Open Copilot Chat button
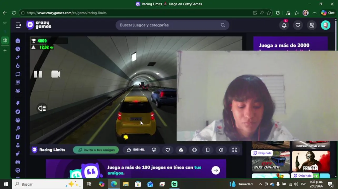 pos(328,13)
